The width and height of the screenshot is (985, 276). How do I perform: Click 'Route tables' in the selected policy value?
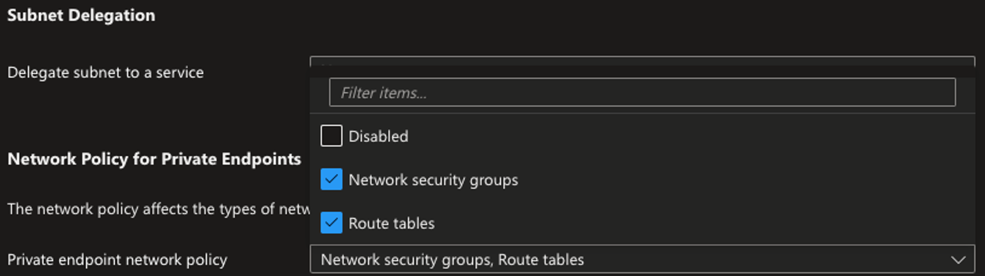(x=541, y=260)
